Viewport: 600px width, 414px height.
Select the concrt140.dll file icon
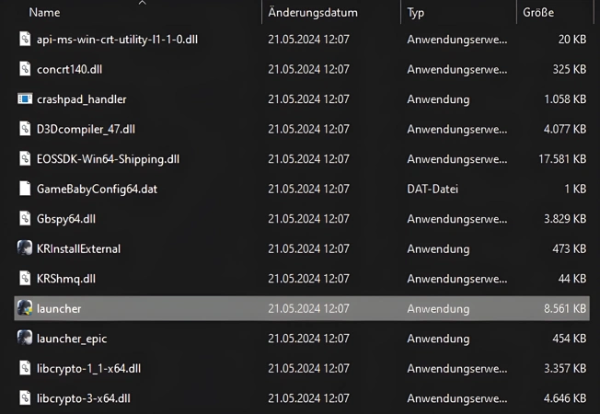(25, 69)
